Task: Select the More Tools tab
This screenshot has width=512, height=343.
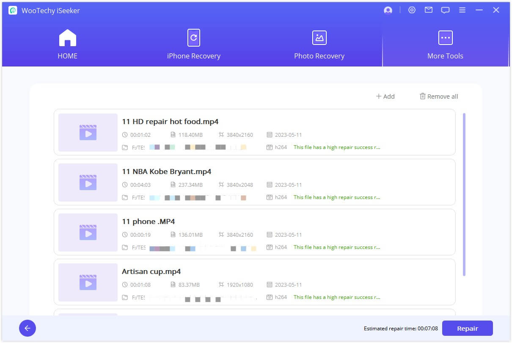Action: (445, 44)
